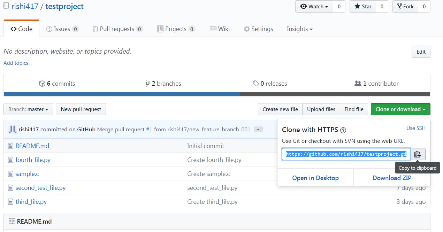Screen dimensions: 443x232
Task: Click the rishi417 avatar in commit row
Action: pos(13,129)
